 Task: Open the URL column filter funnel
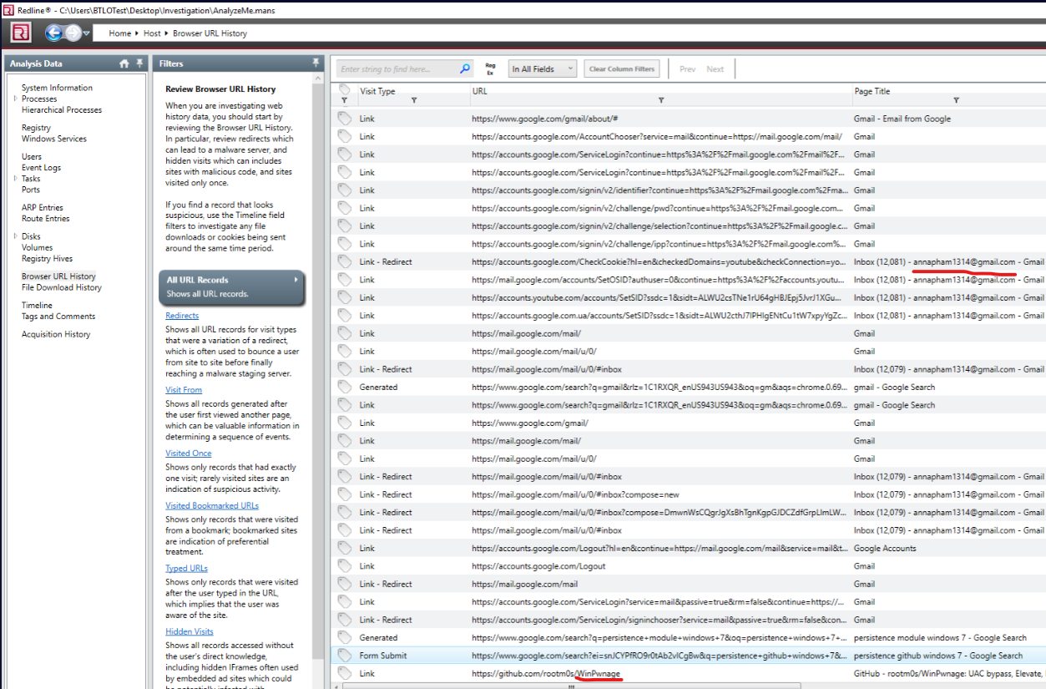(661, 100)
